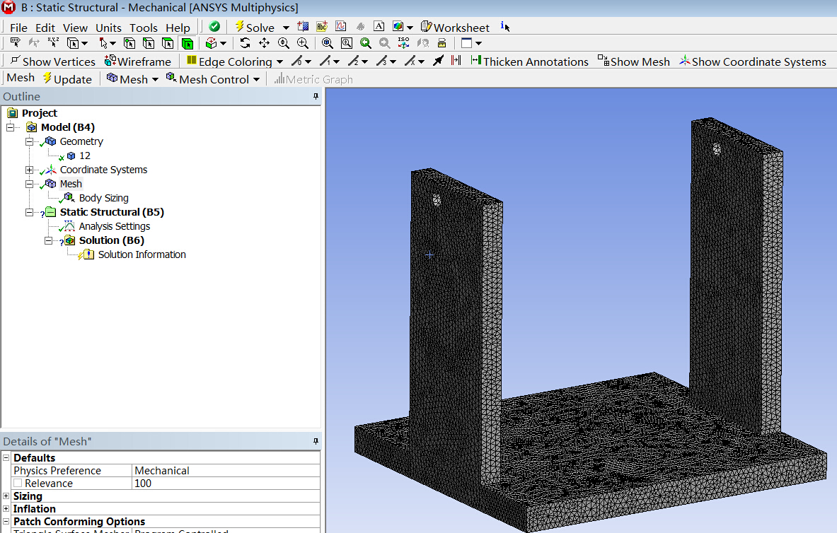The height and width of the screenshot is (533, 837).
Task: Open the Tools menu
Action: tap(144, 28)
